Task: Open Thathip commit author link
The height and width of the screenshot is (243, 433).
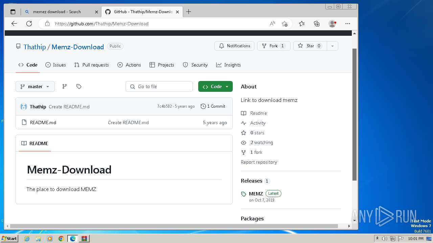Action: click(x=38, y=107)
